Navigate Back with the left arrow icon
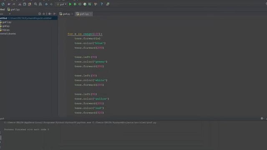 tap(46, 4)
